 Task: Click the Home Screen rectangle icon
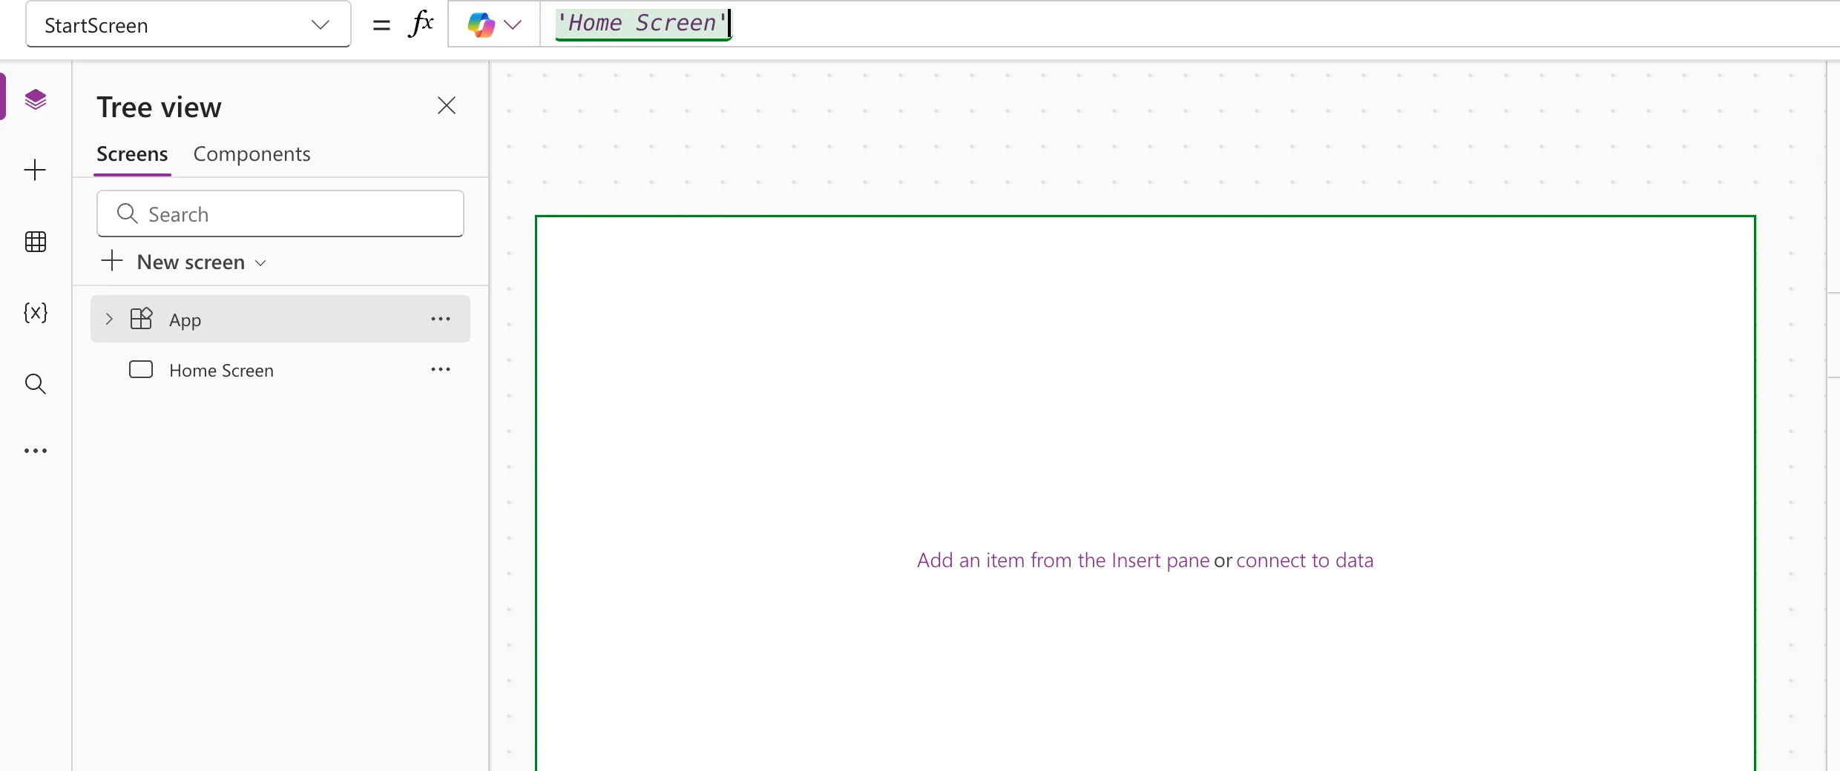[x=141, y=369]
